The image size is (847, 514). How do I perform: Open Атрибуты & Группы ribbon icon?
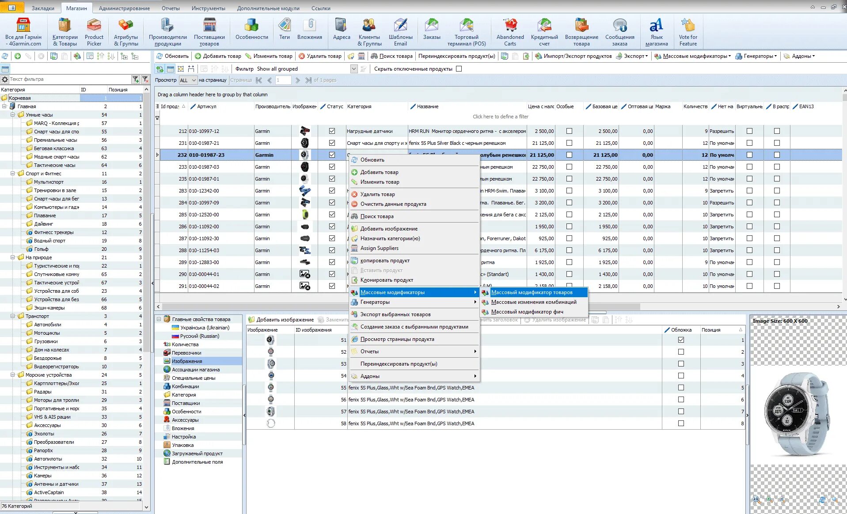[x=126, y=32]
